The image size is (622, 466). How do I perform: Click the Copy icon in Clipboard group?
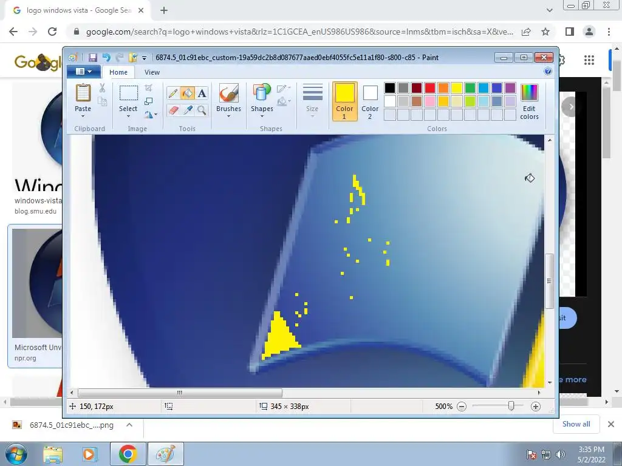pos(102,101)
